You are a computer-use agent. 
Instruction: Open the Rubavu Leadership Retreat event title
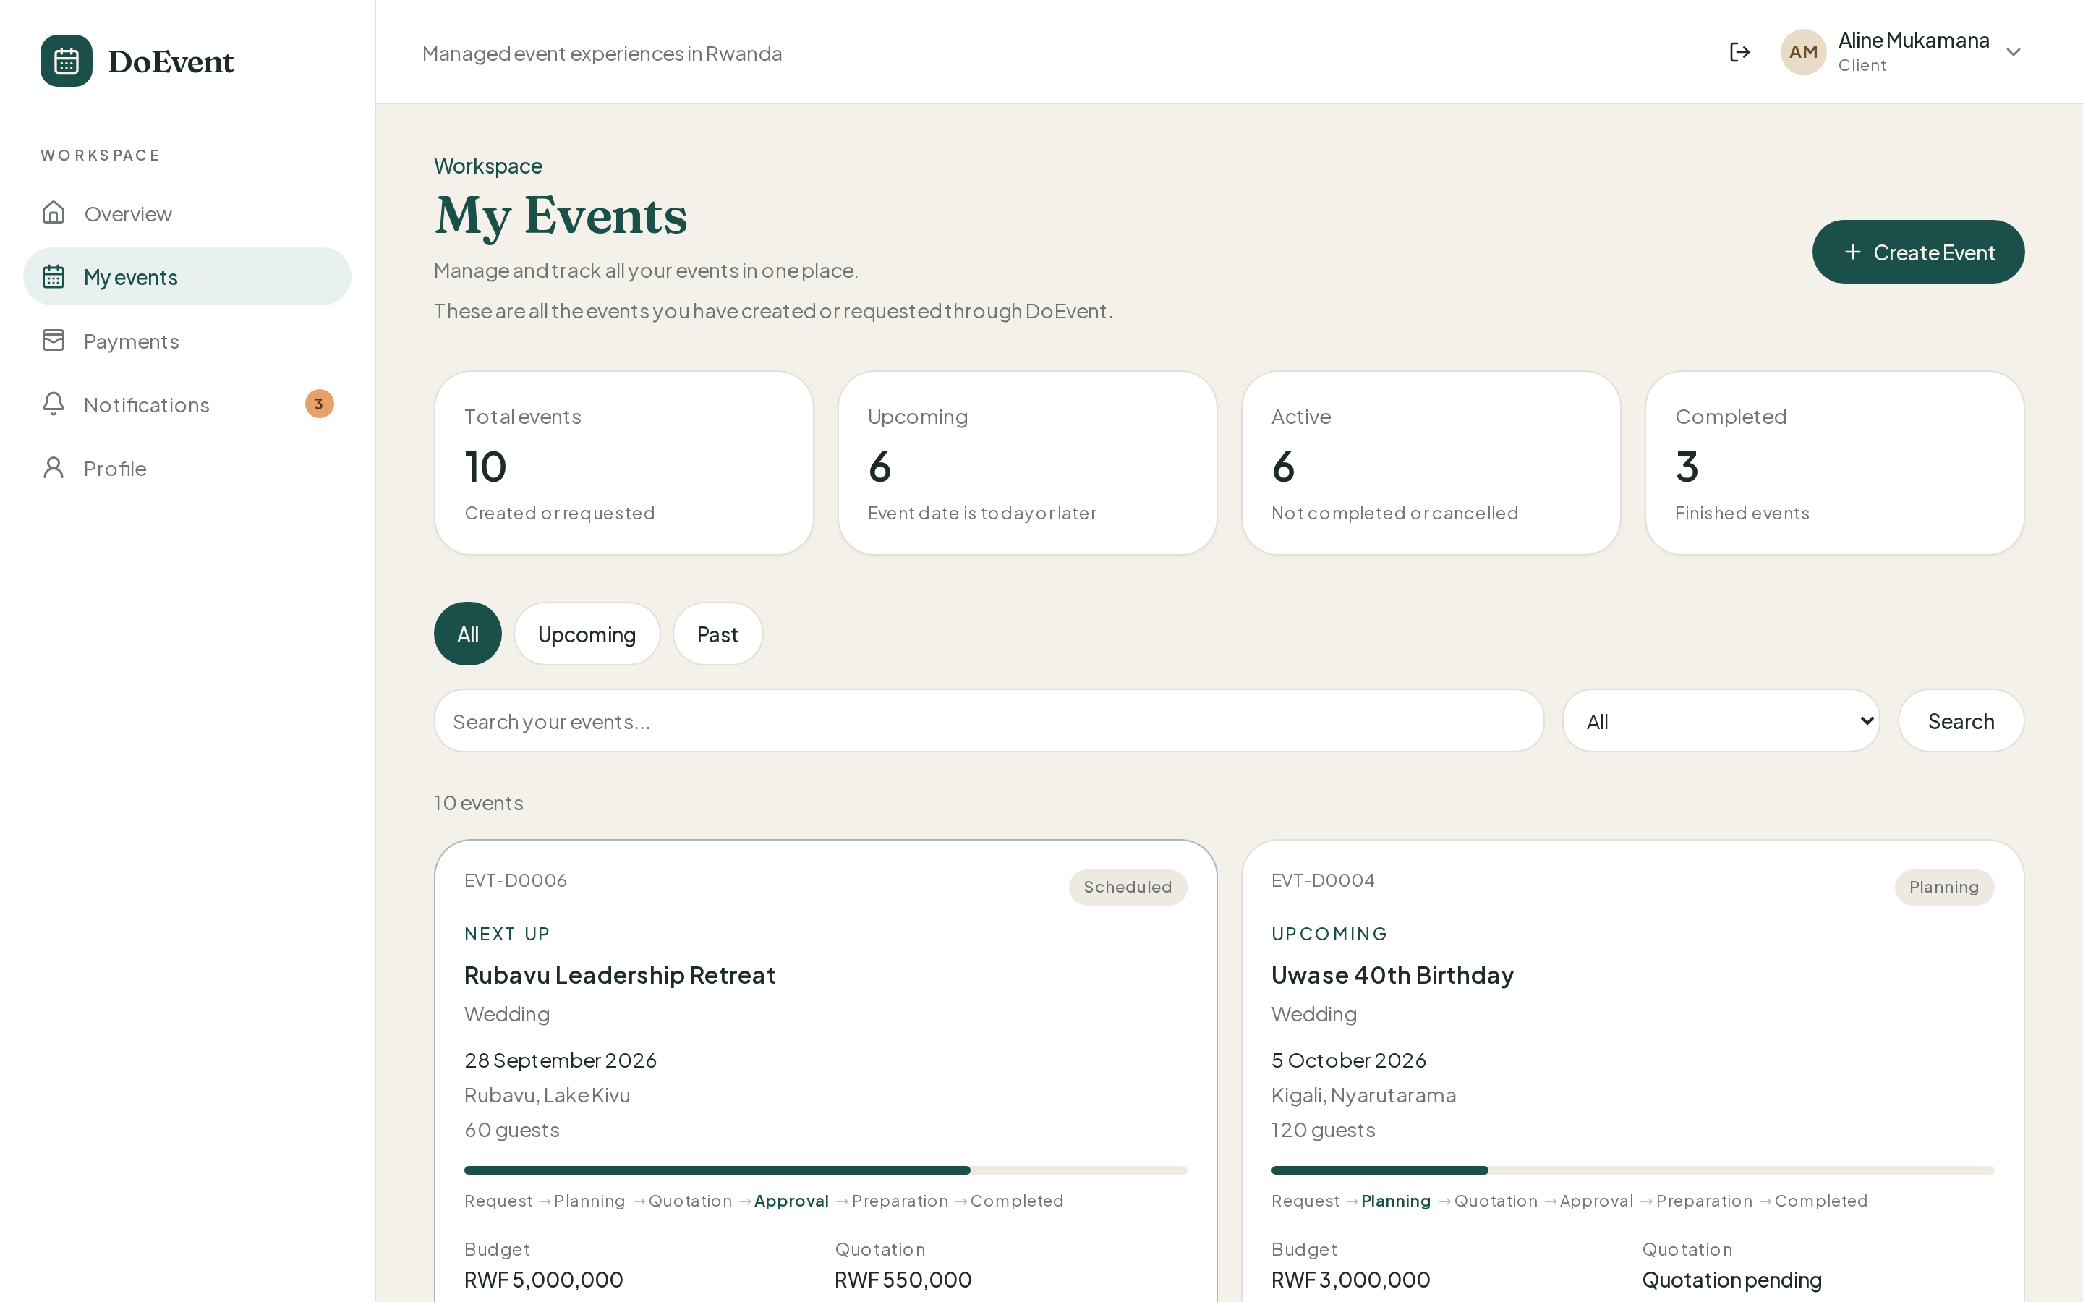tap(620, 975)
